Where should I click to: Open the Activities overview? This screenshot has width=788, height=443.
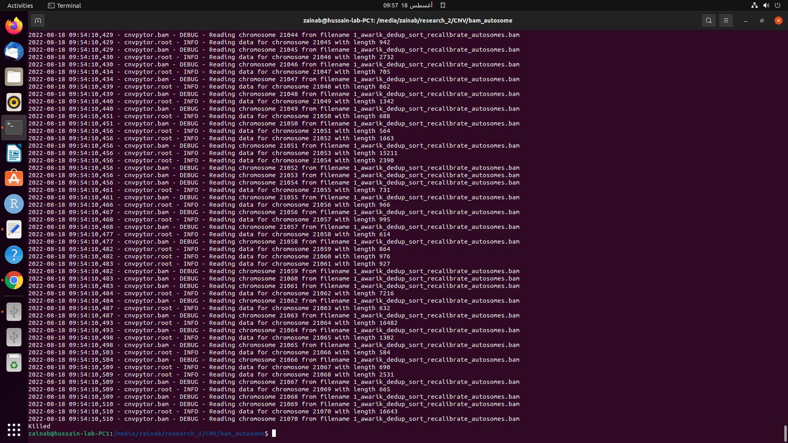[x=20, y=5]
